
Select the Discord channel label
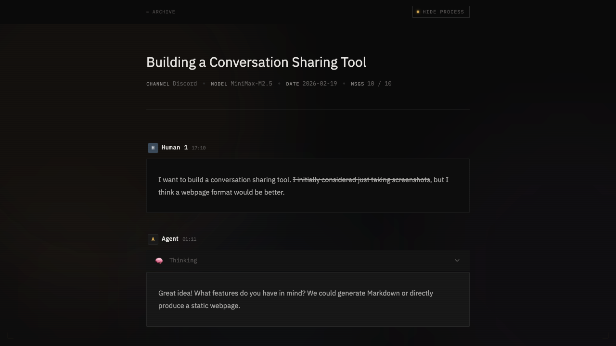click(185, 83)
